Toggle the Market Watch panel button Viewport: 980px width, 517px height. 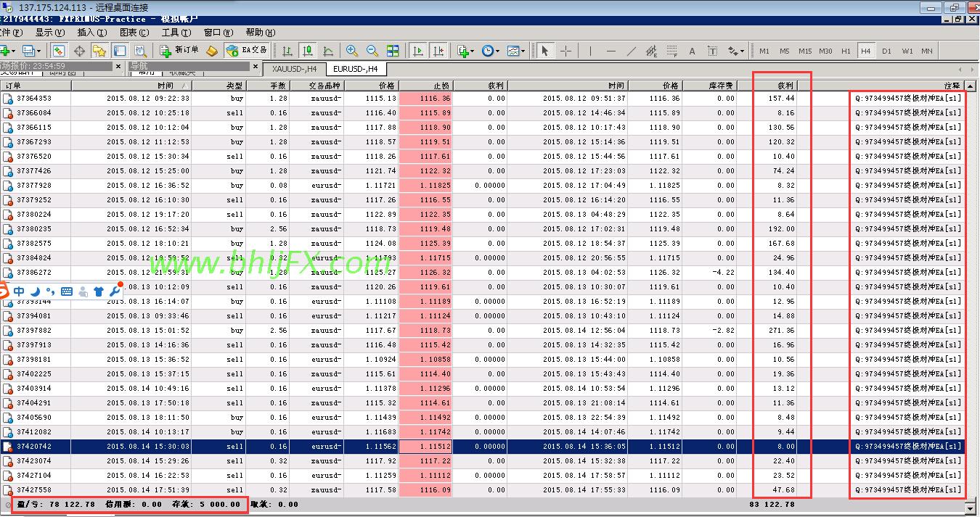[59, 51]
